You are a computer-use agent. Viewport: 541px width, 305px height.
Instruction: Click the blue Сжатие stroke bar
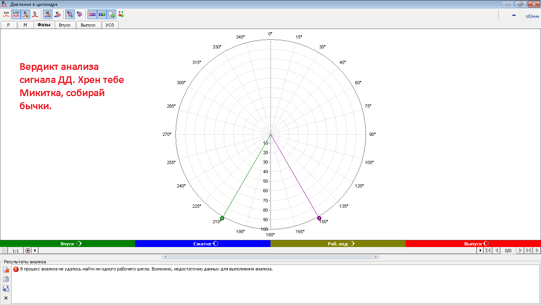point(203,243)
